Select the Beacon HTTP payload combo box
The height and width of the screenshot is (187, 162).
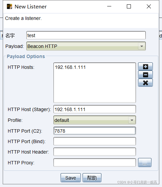tap(86, 46)
